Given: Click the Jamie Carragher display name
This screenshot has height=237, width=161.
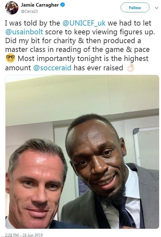Looking at the screenshot, I should (40, 5).
